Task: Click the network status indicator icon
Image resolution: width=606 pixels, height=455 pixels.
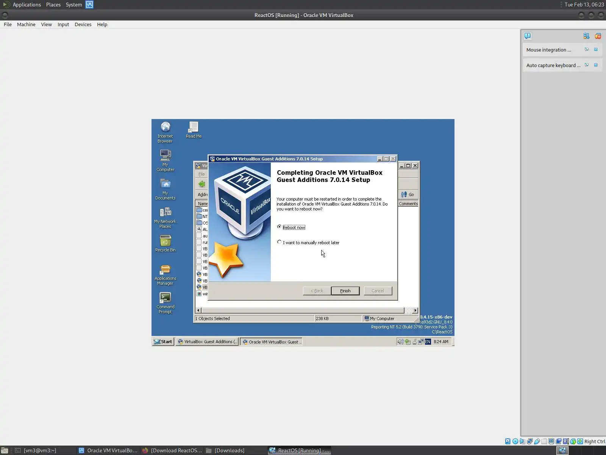Action: click(x=529, y=441)
